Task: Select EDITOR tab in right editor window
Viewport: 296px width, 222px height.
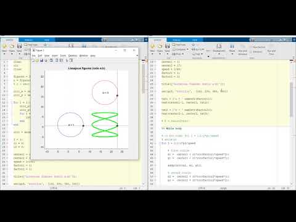Action: pos(158,40)
